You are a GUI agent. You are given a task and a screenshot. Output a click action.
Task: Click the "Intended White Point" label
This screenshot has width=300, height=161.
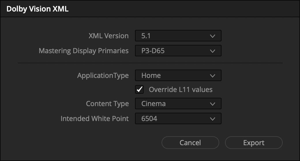pyautogui.click(x=95, y=119)
